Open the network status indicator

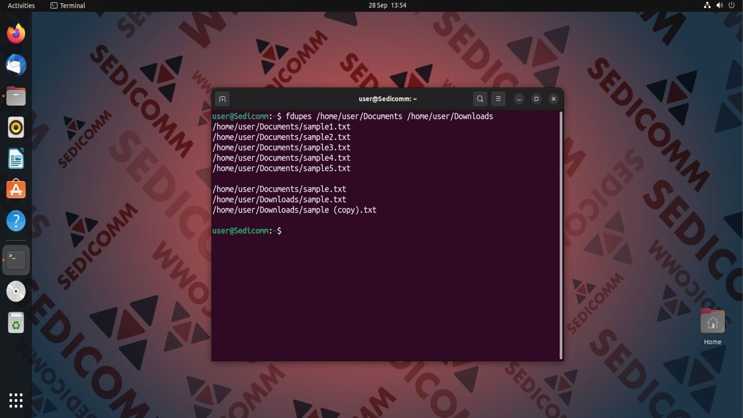(x=707, y=5)
